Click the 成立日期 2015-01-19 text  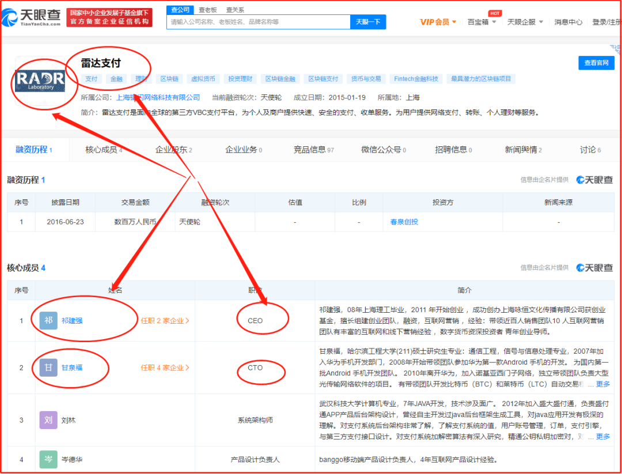pyautogui.click(x=329, y=97)
